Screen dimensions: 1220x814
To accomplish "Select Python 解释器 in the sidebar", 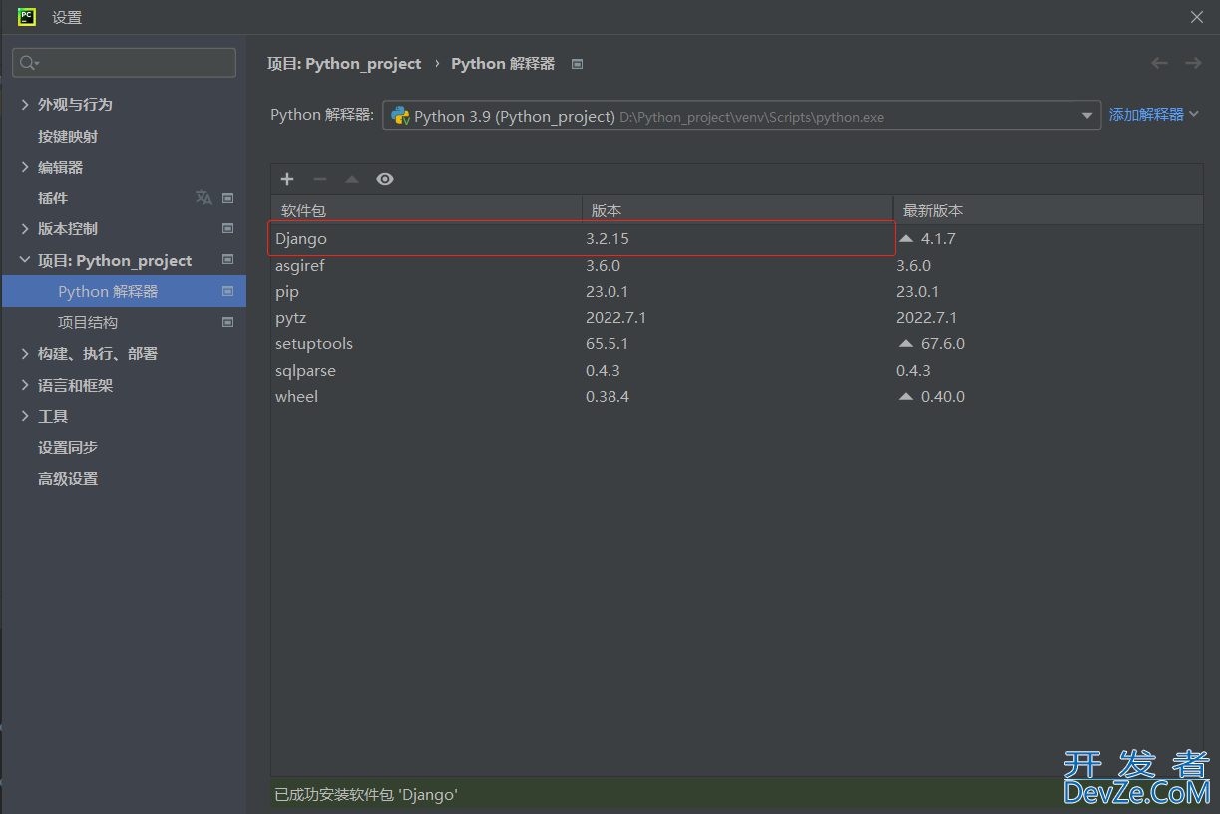I will pyautogui.click(x=124, y=291).
